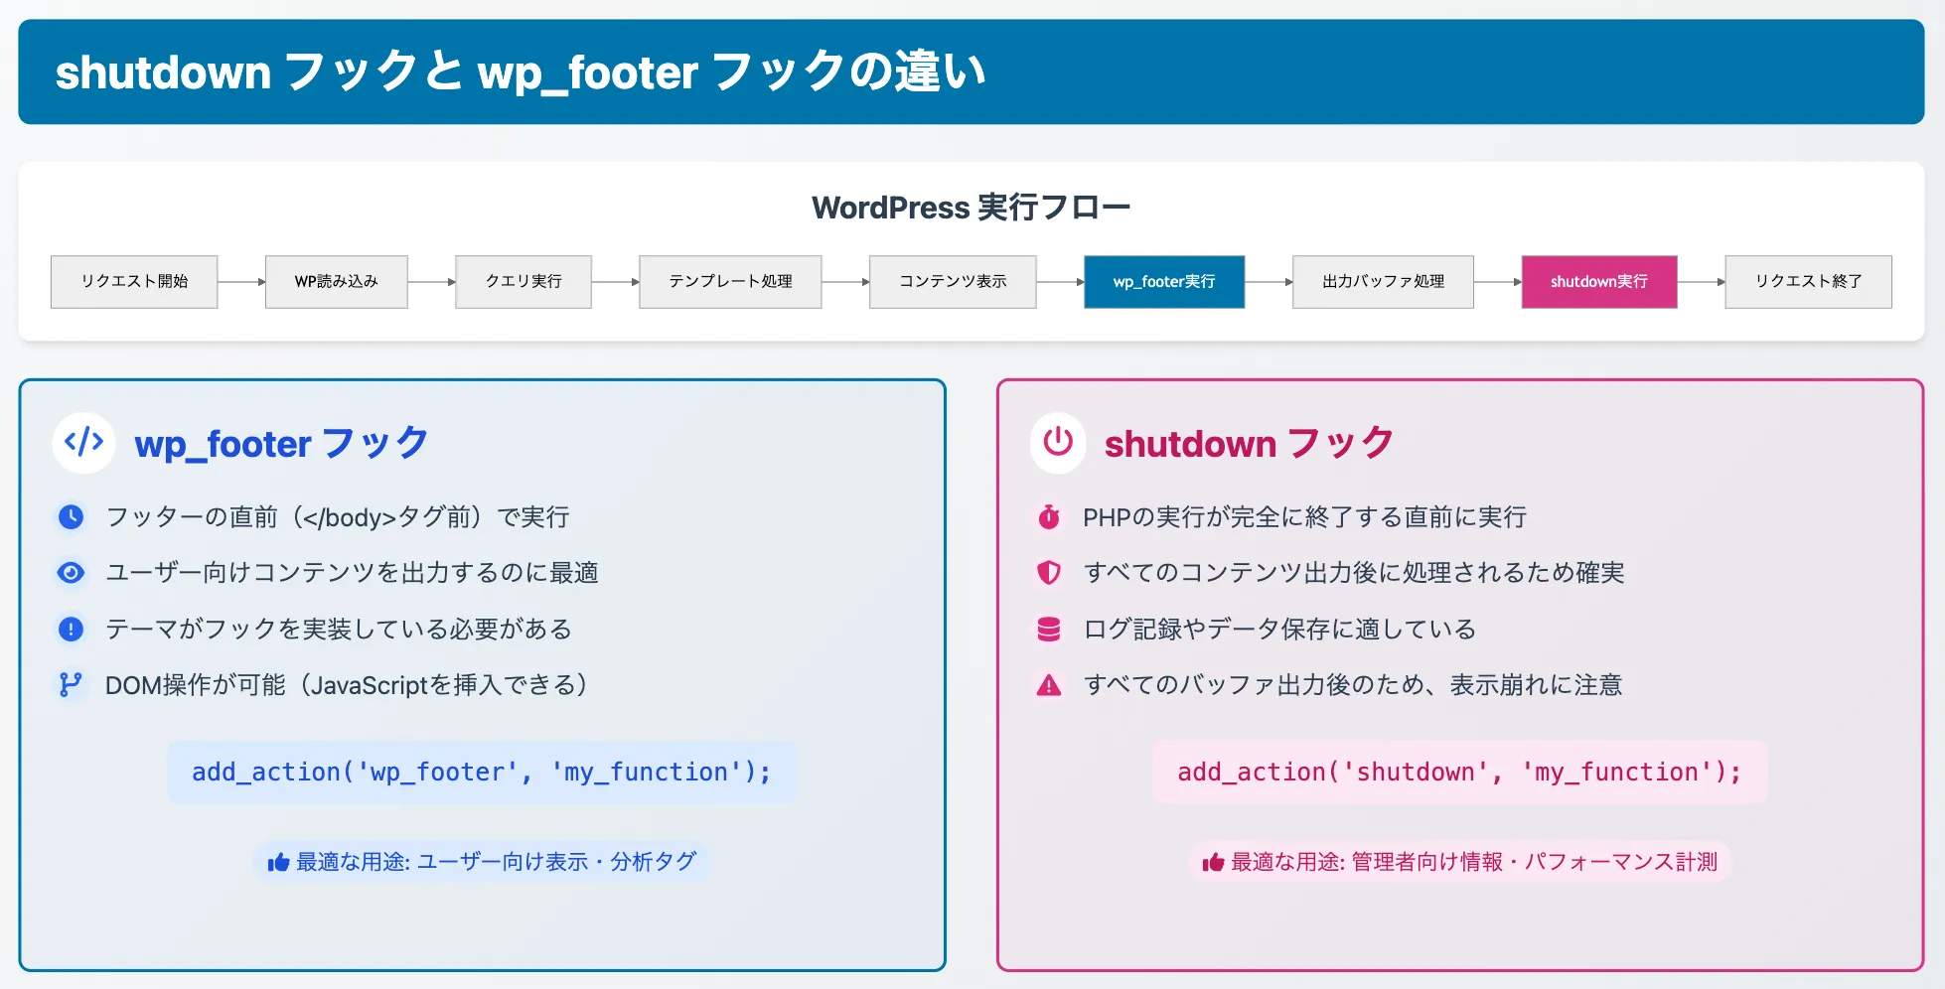
Task: Click the 最適な用途: 管理者向け情報・パフォーマンス計測 badge
Action: click(x=1460, y=862)
